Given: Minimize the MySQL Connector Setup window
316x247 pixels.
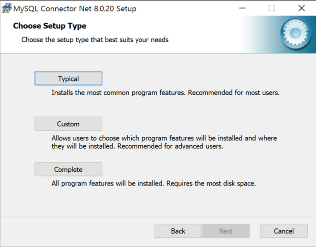Looking at the screenshot, I should [x=242, y=8].
